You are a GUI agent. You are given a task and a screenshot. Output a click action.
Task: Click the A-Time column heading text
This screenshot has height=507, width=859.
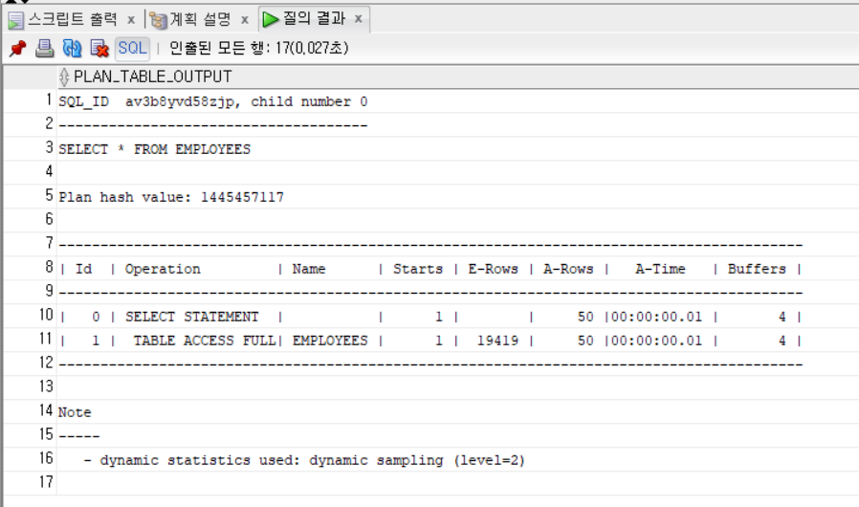(660, 269)
